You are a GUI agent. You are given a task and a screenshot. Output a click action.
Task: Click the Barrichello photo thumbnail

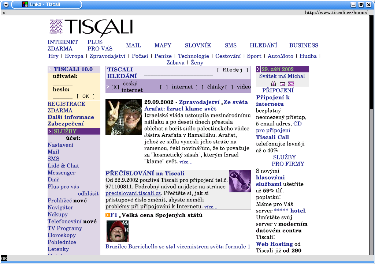pos(118,231)
